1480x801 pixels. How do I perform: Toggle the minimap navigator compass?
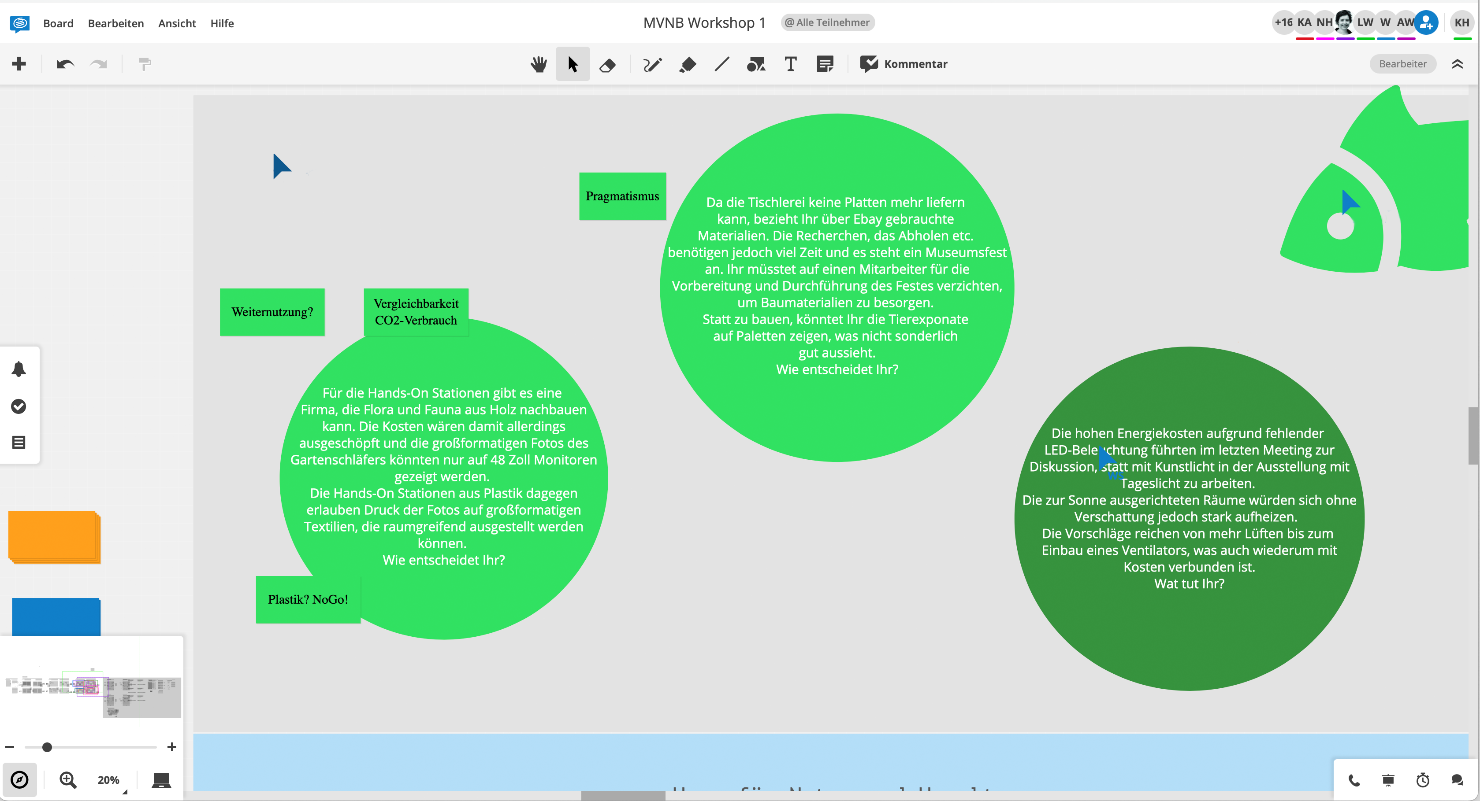click(x=19, y=780)
